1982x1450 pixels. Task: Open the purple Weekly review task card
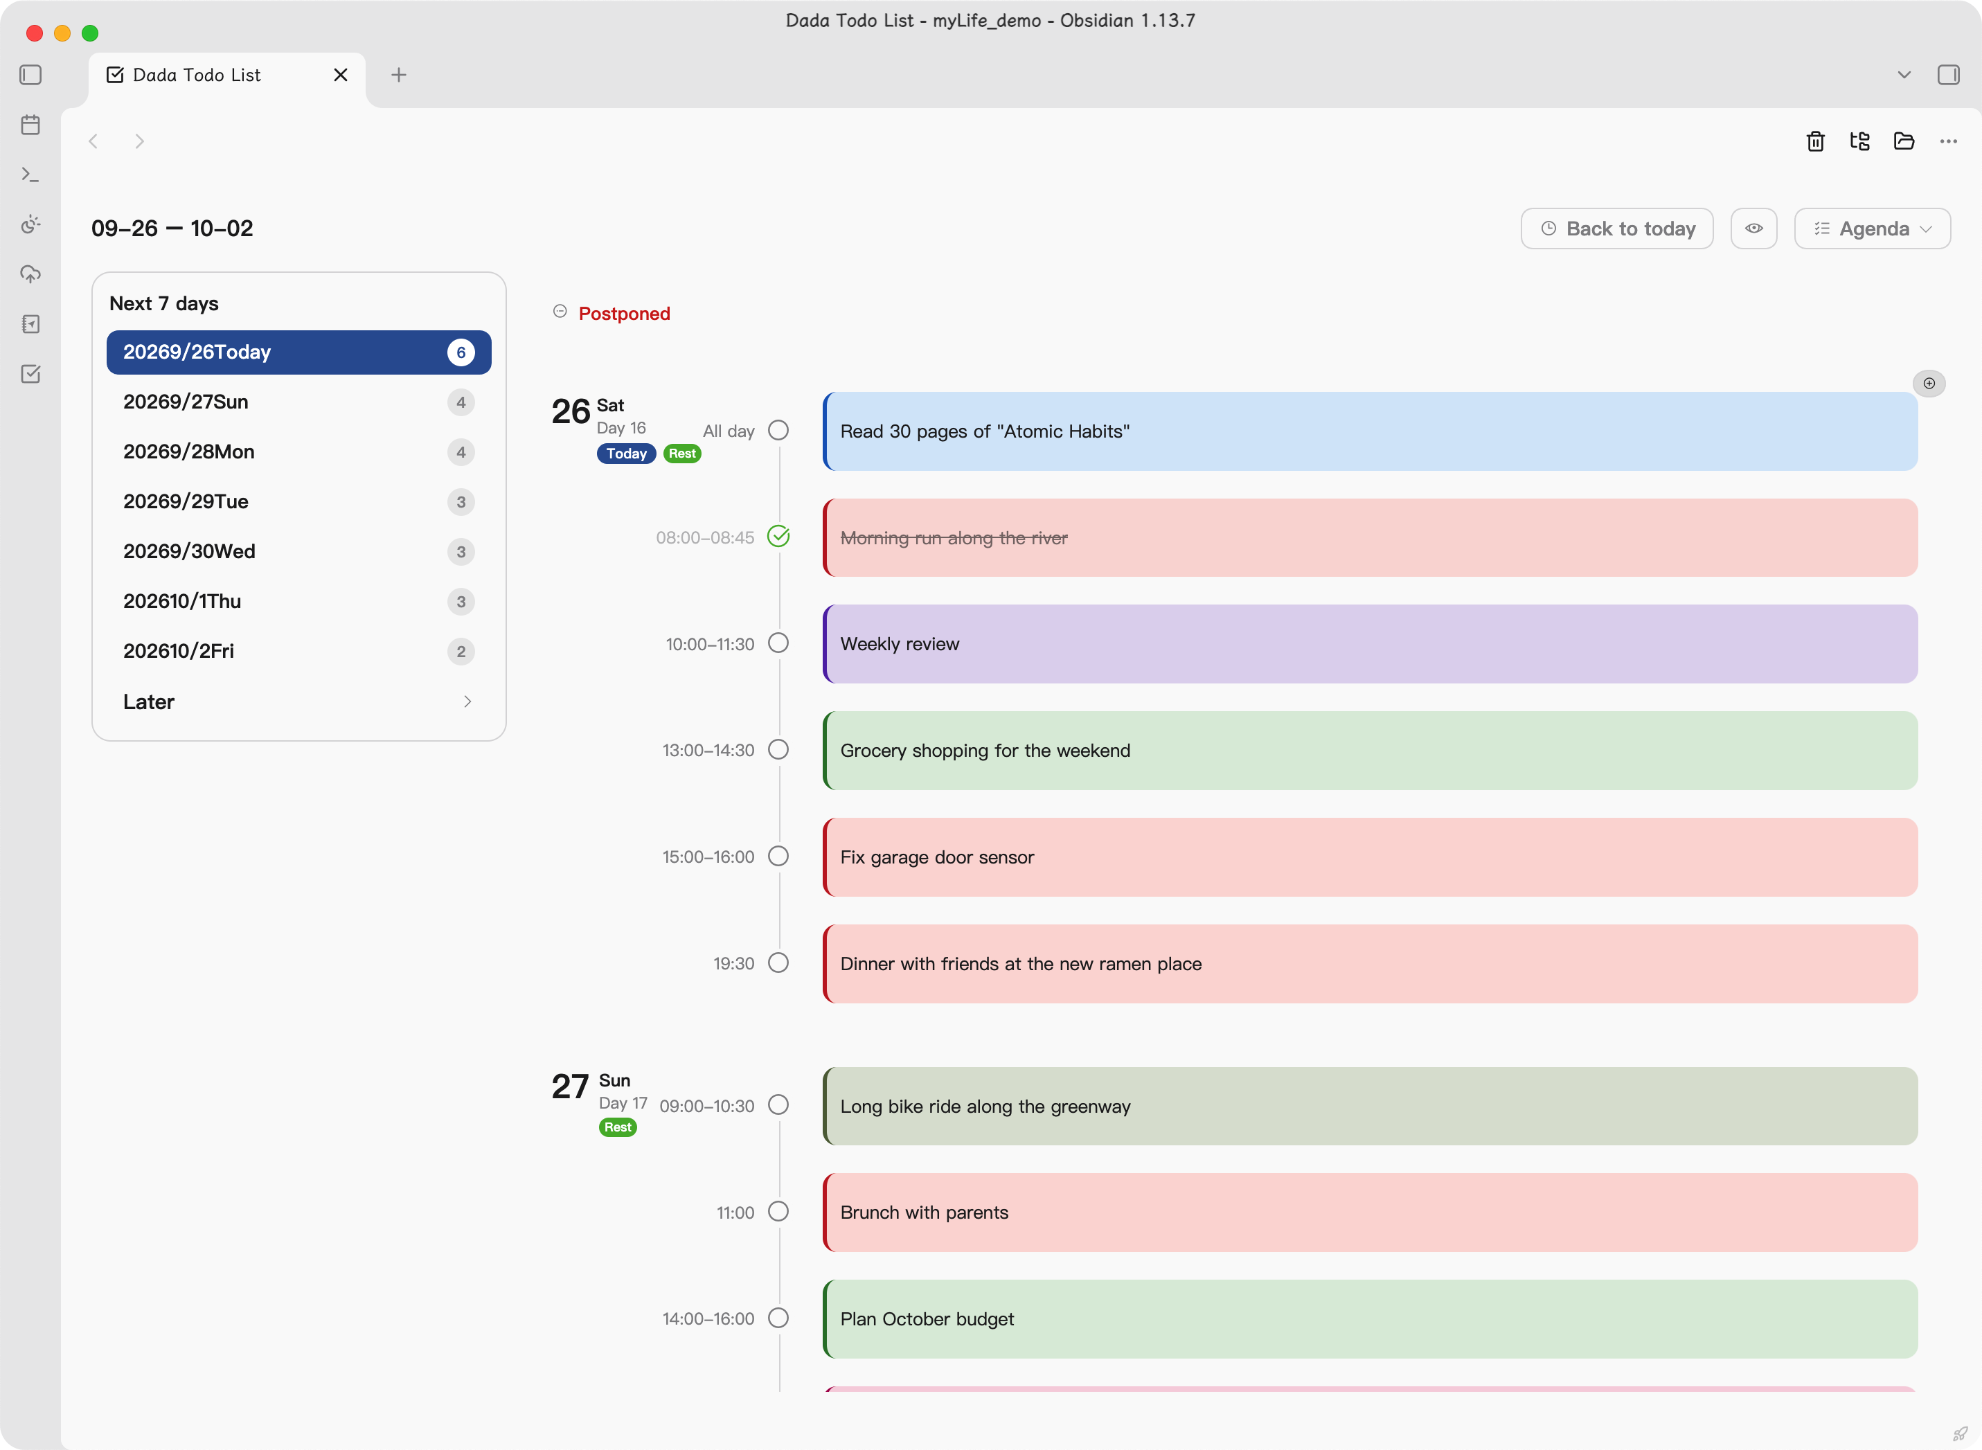(1369, 643)
